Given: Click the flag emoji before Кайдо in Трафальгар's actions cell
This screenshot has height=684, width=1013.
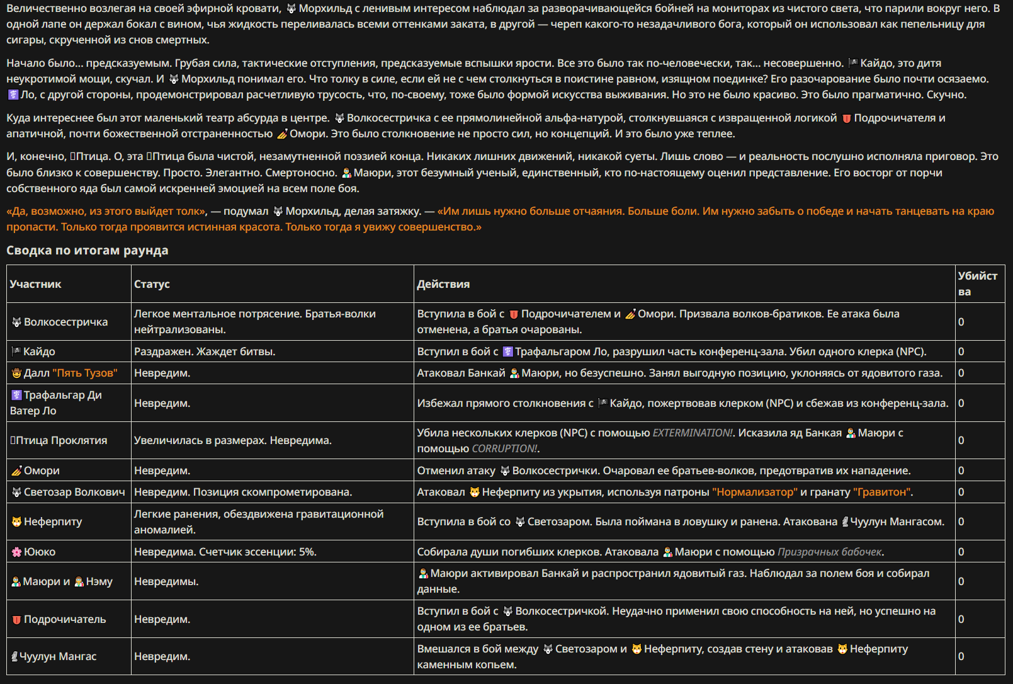Looking at the screenshot, I should pyautogui.click(x=603, y=403).
